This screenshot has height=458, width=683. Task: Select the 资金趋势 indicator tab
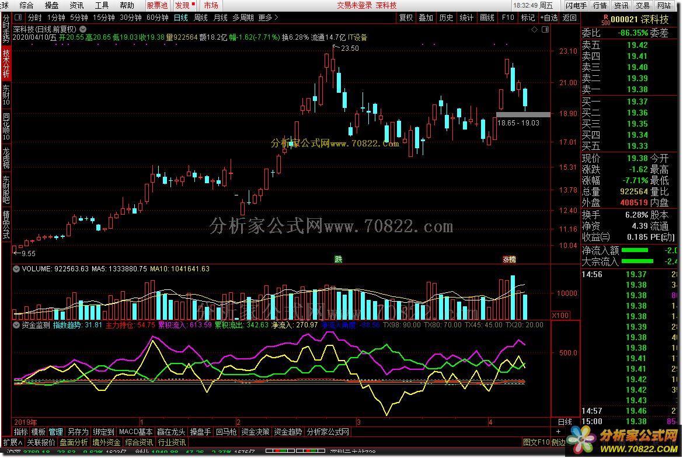click(288, 432)
